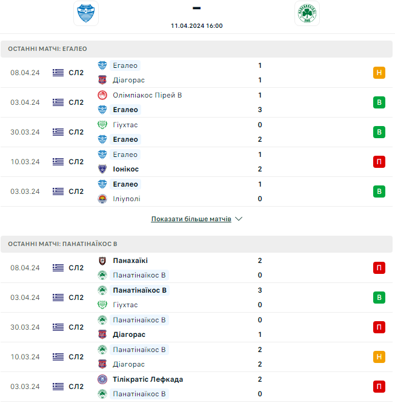Screen dimensions: 395x406
Task: Open the Показати більше матчів link
Action: 191,219
